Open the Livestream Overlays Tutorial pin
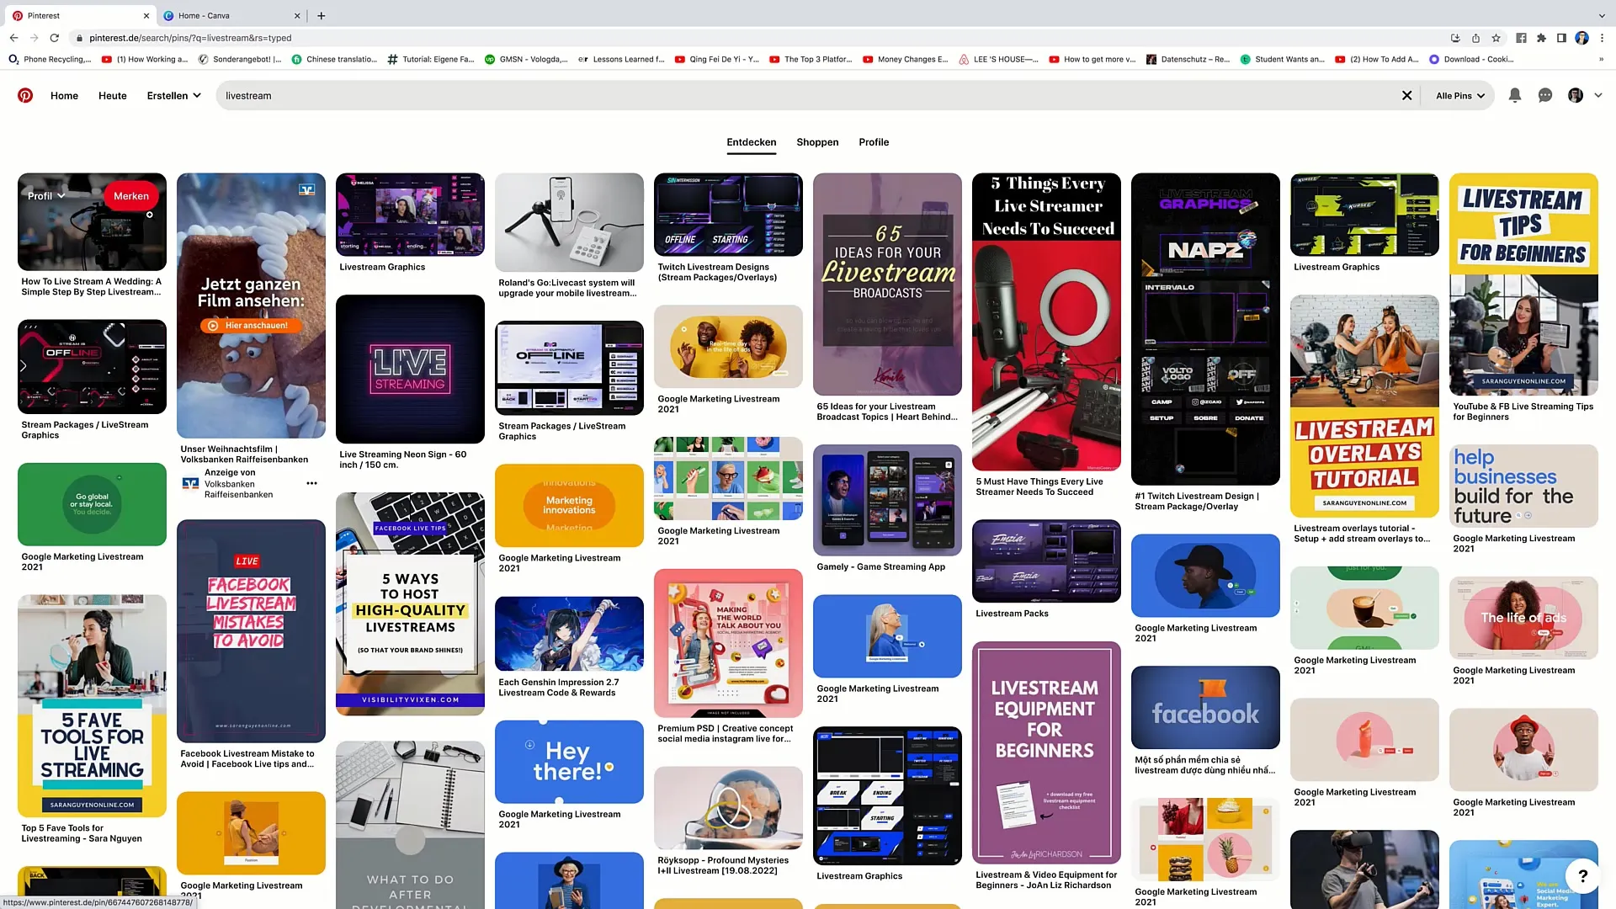The image size is (1616, 909). coord(1364,406)
